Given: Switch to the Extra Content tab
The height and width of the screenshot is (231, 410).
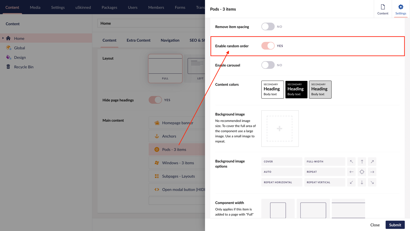Looking at the screenshot, I should 138,40.
